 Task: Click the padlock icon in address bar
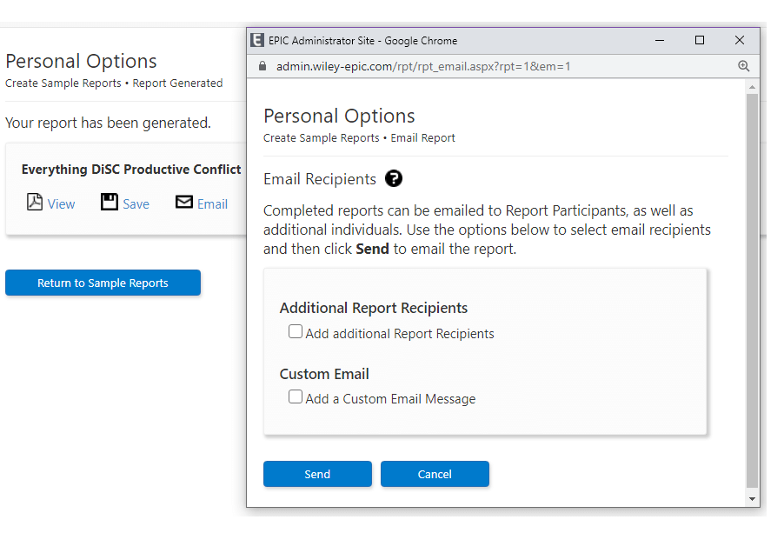coord(262,66)
